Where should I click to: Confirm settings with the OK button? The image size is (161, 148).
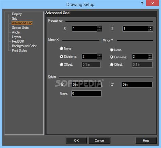[x=76, y=141]
